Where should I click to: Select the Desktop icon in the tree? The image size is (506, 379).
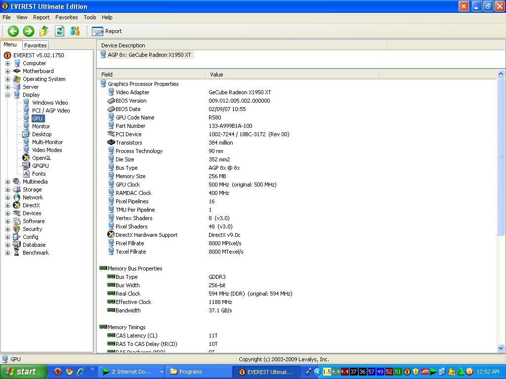[x=26, y=134]
